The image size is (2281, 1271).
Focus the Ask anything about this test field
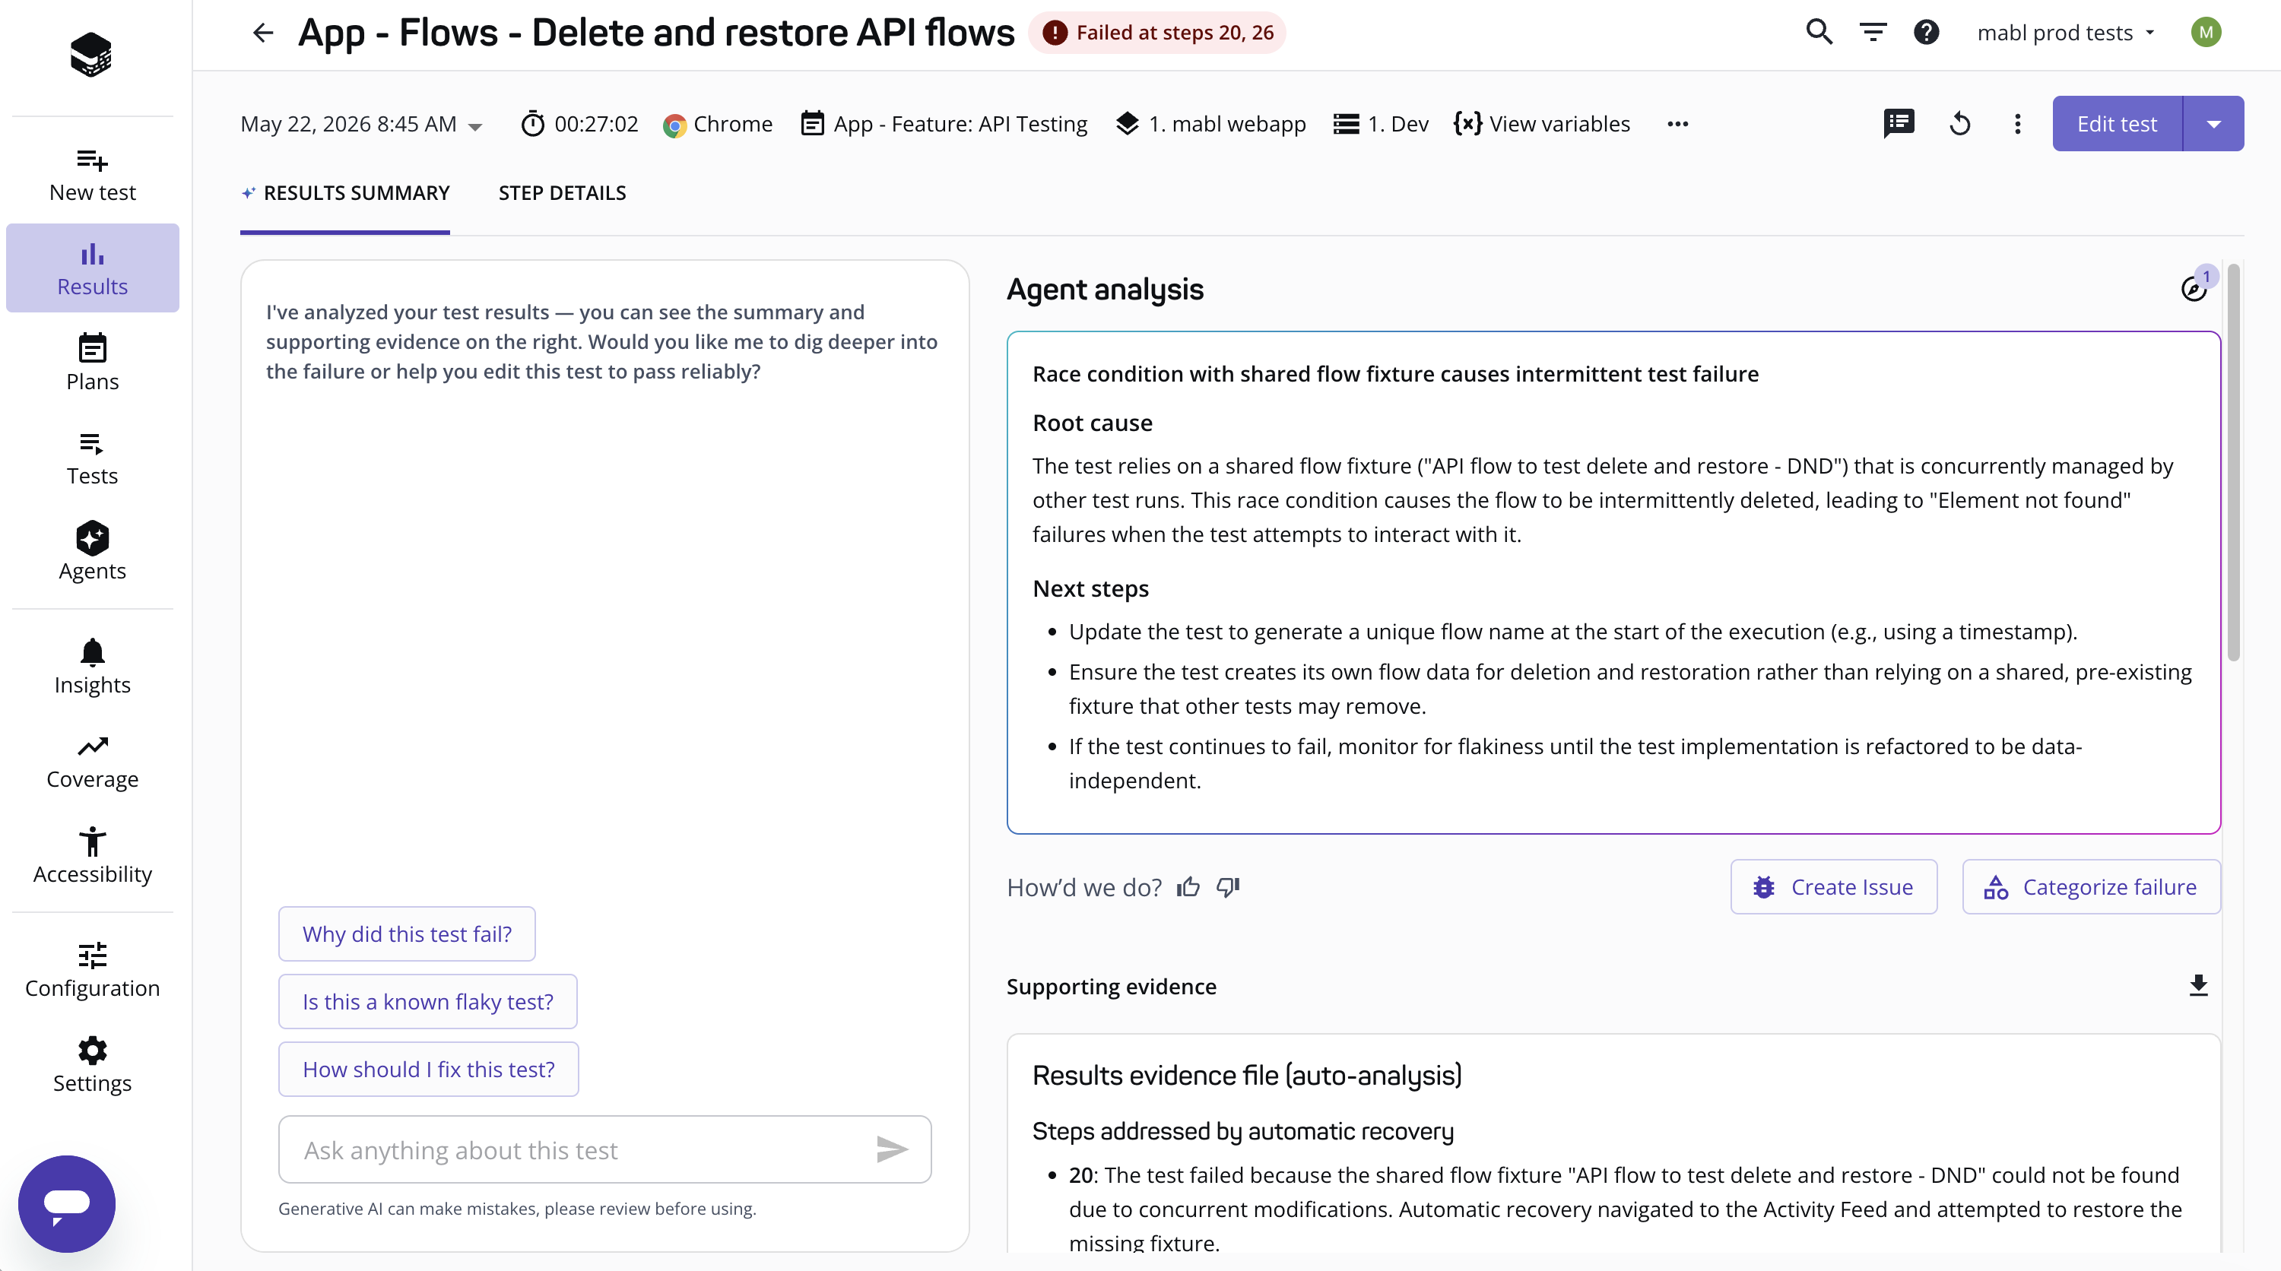[x=604, y=1149]
